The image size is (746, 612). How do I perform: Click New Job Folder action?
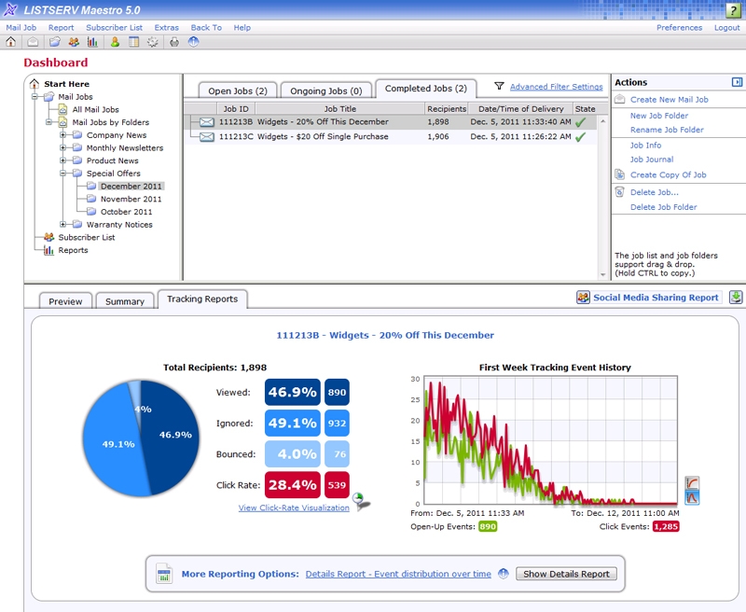click(659, 116)
